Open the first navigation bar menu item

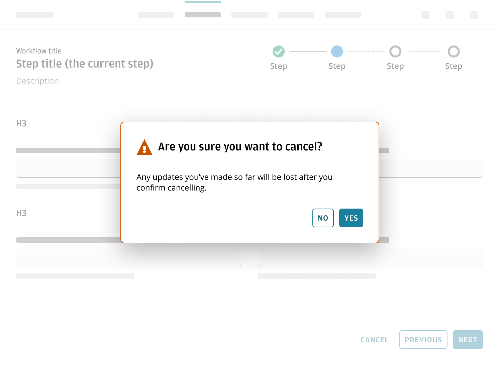[x=156, y=15]
